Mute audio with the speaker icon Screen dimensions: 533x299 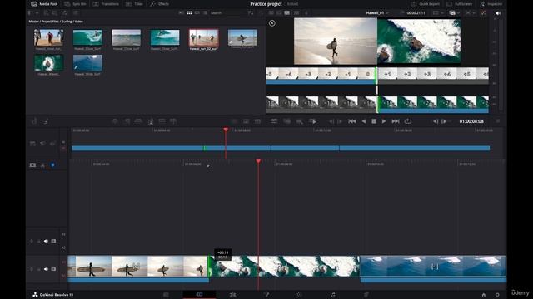pyautogui.click(x=498, y=13)
